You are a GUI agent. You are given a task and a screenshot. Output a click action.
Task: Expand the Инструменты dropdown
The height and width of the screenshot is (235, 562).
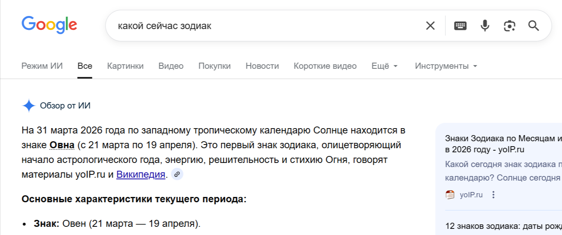tap(446, 66)
